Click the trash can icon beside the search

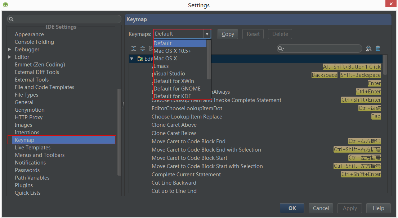378,48
